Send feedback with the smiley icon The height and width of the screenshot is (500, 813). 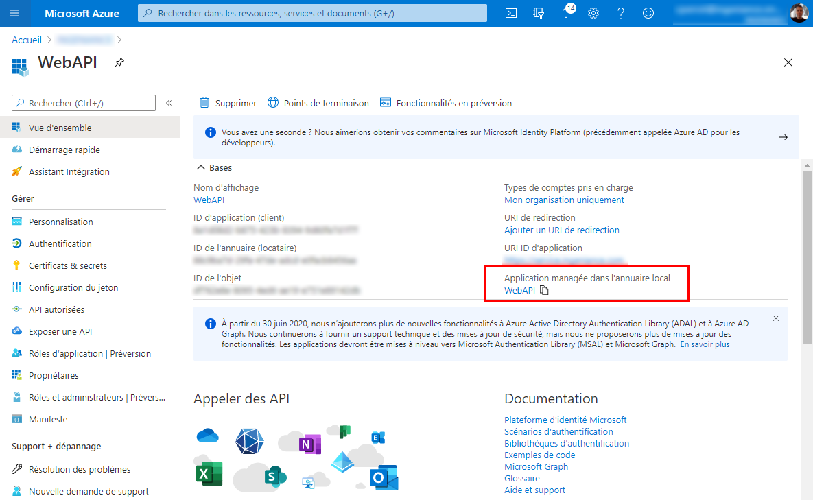point(648,13)
